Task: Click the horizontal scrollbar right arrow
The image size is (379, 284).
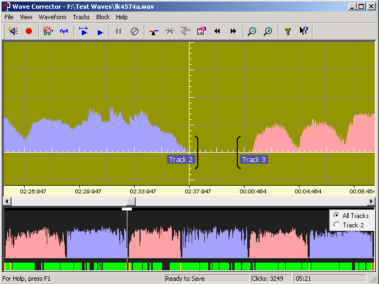Action: point(371,202)
